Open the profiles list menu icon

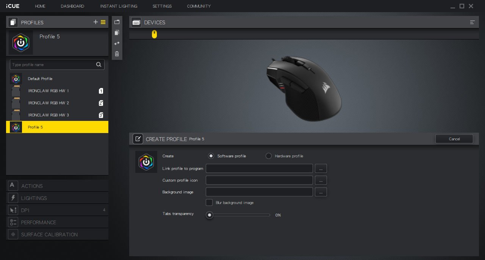[103, 22]
